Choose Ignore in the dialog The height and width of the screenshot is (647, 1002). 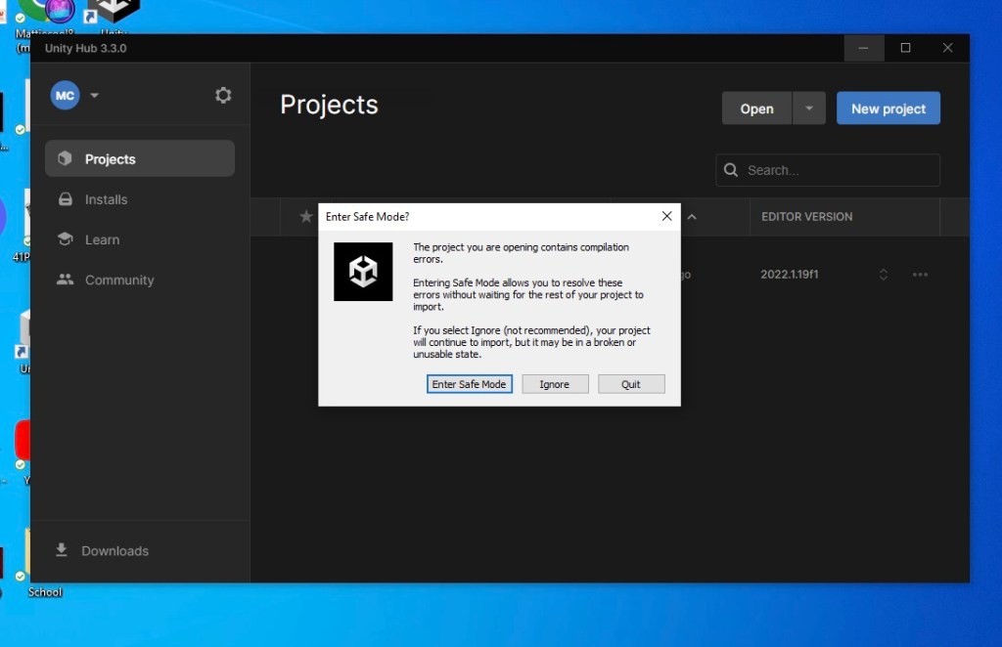pos(554,384)
